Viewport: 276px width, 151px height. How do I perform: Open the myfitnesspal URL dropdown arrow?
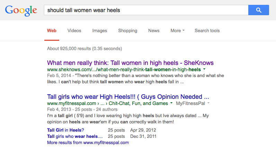171,103
